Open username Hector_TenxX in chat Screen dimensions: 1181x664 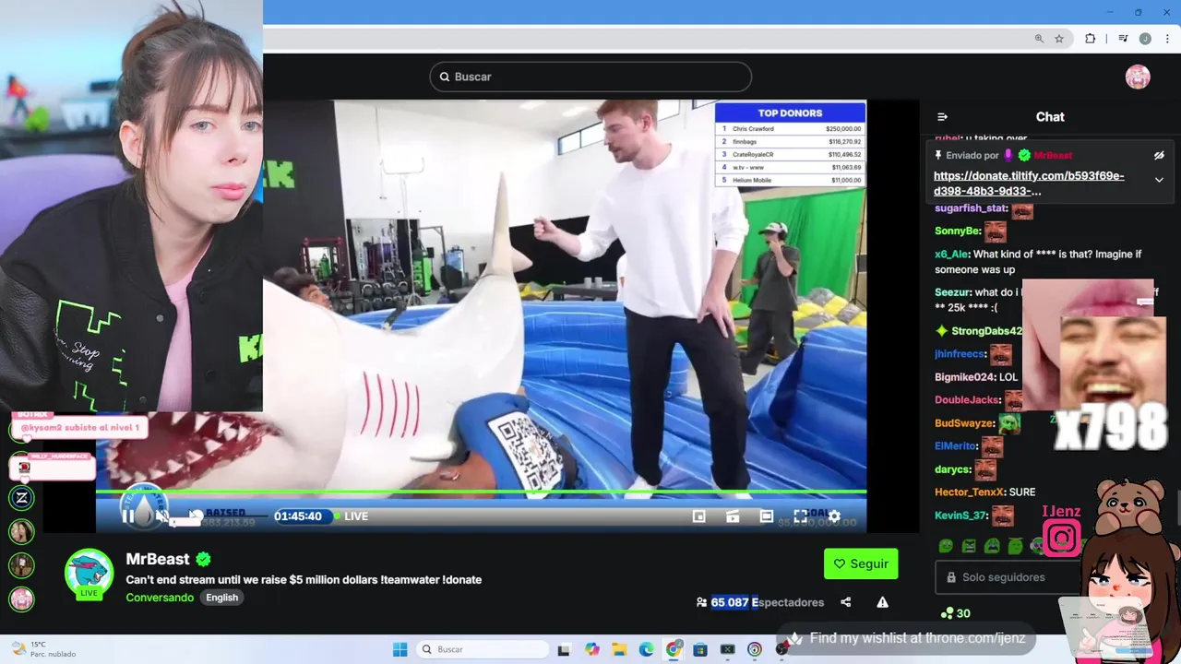point(969,492)
